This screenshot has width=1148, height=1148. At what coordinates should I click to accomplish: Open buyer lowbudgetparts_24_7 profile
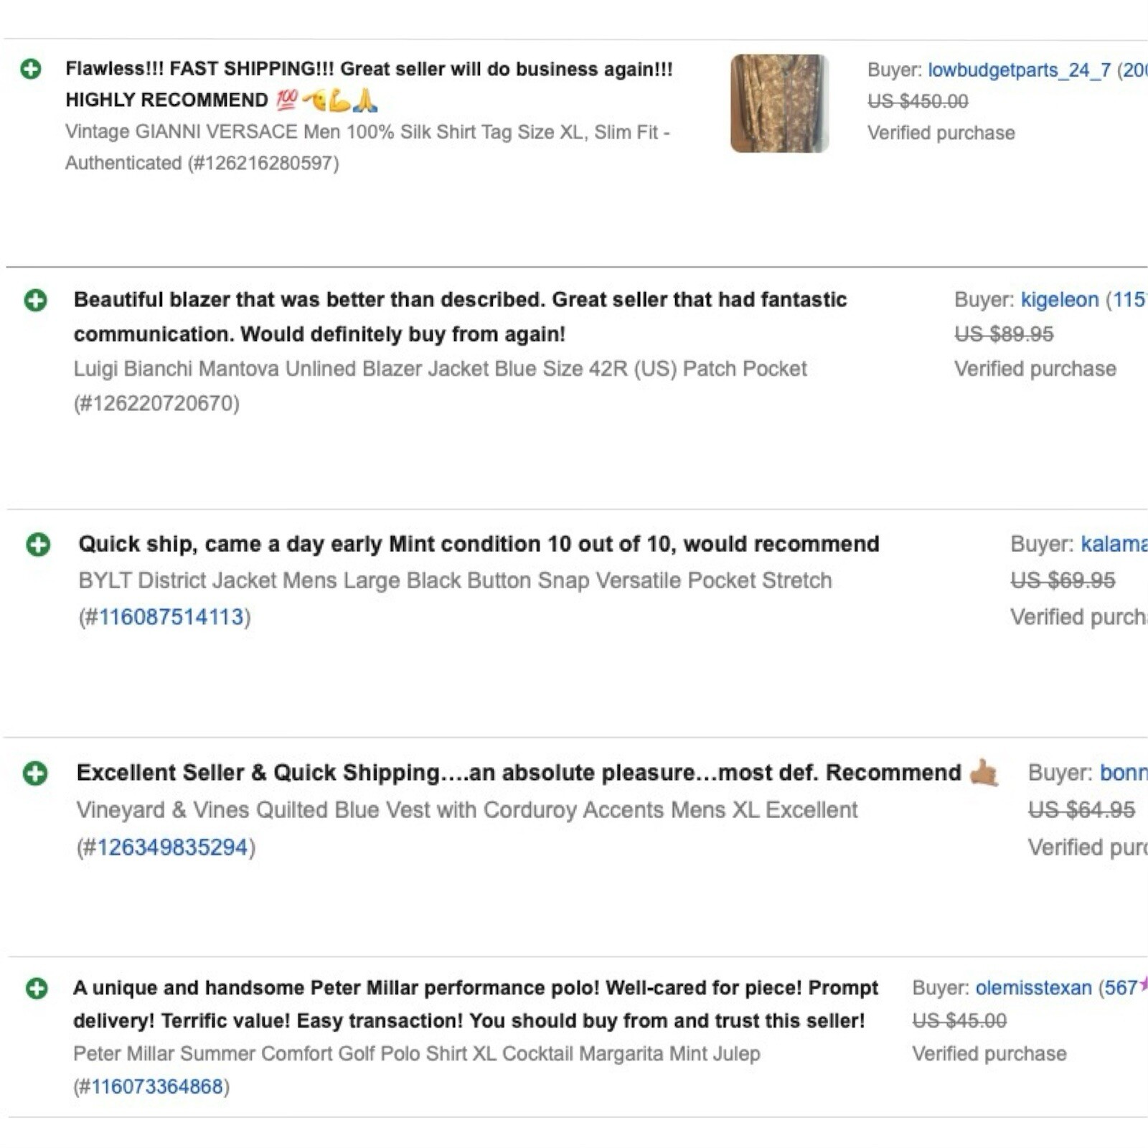click(1019, 70)
